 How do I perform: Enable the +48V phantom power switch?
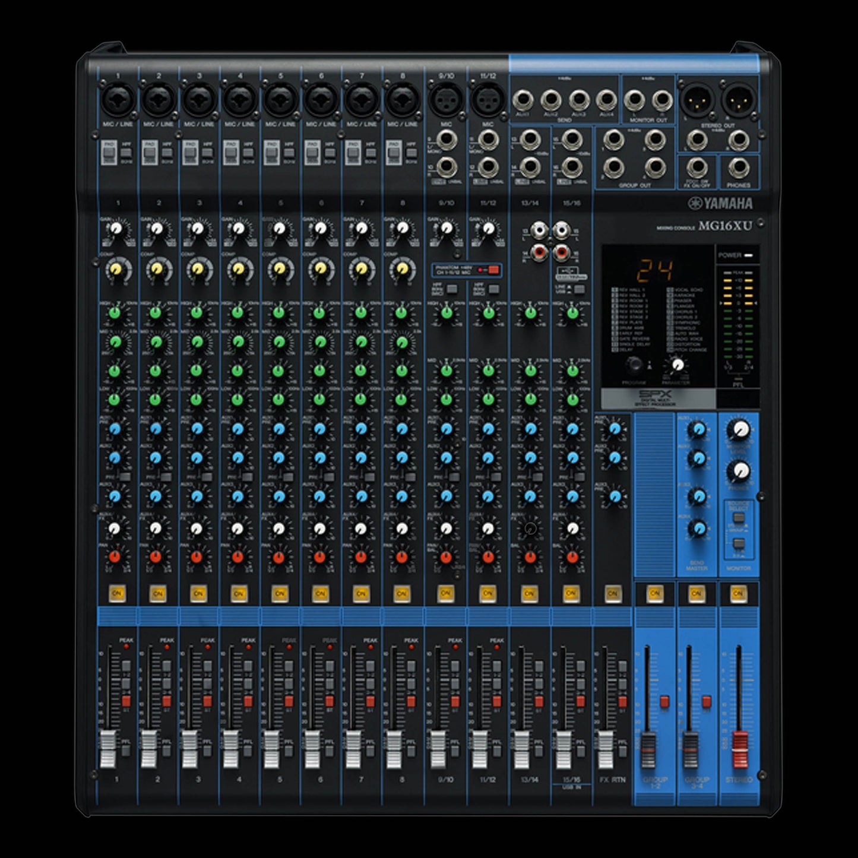pos(493,271)
